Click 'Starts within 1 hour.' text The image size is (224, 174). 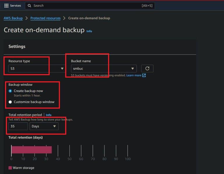27,96
